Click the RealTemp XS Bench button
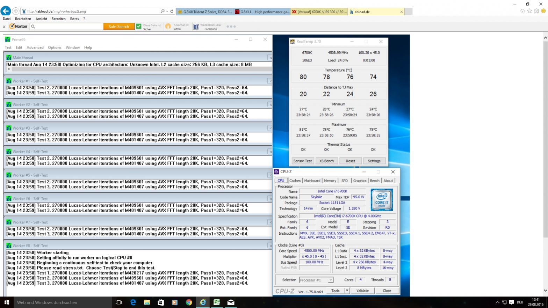The height and width of the screenshot is (308, 548). click(326, 161)
